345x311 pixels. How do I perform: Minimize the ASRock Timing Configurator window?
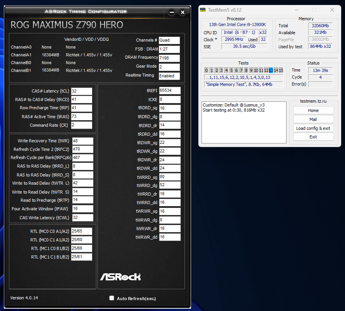point(172,12)
